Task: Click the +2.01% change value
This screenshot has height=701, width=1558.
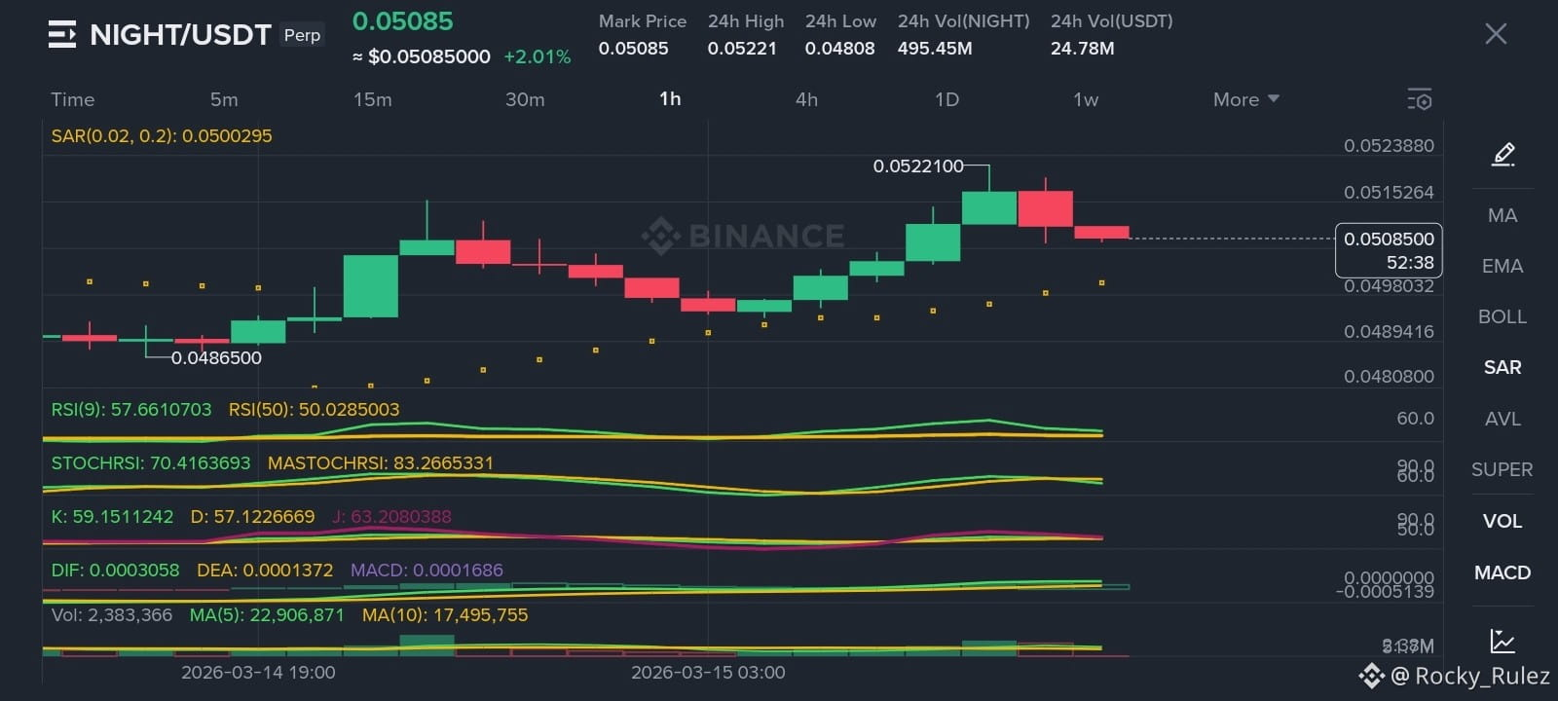Action: (538, 56)
